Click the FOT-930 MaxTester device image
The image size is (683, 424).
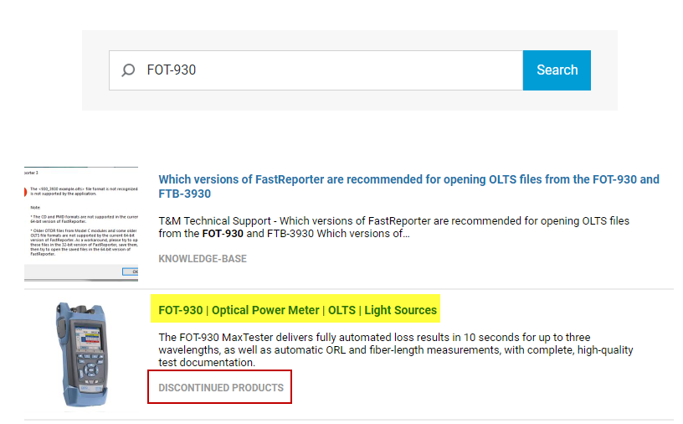pyautogui.click(x=82, y=354)
